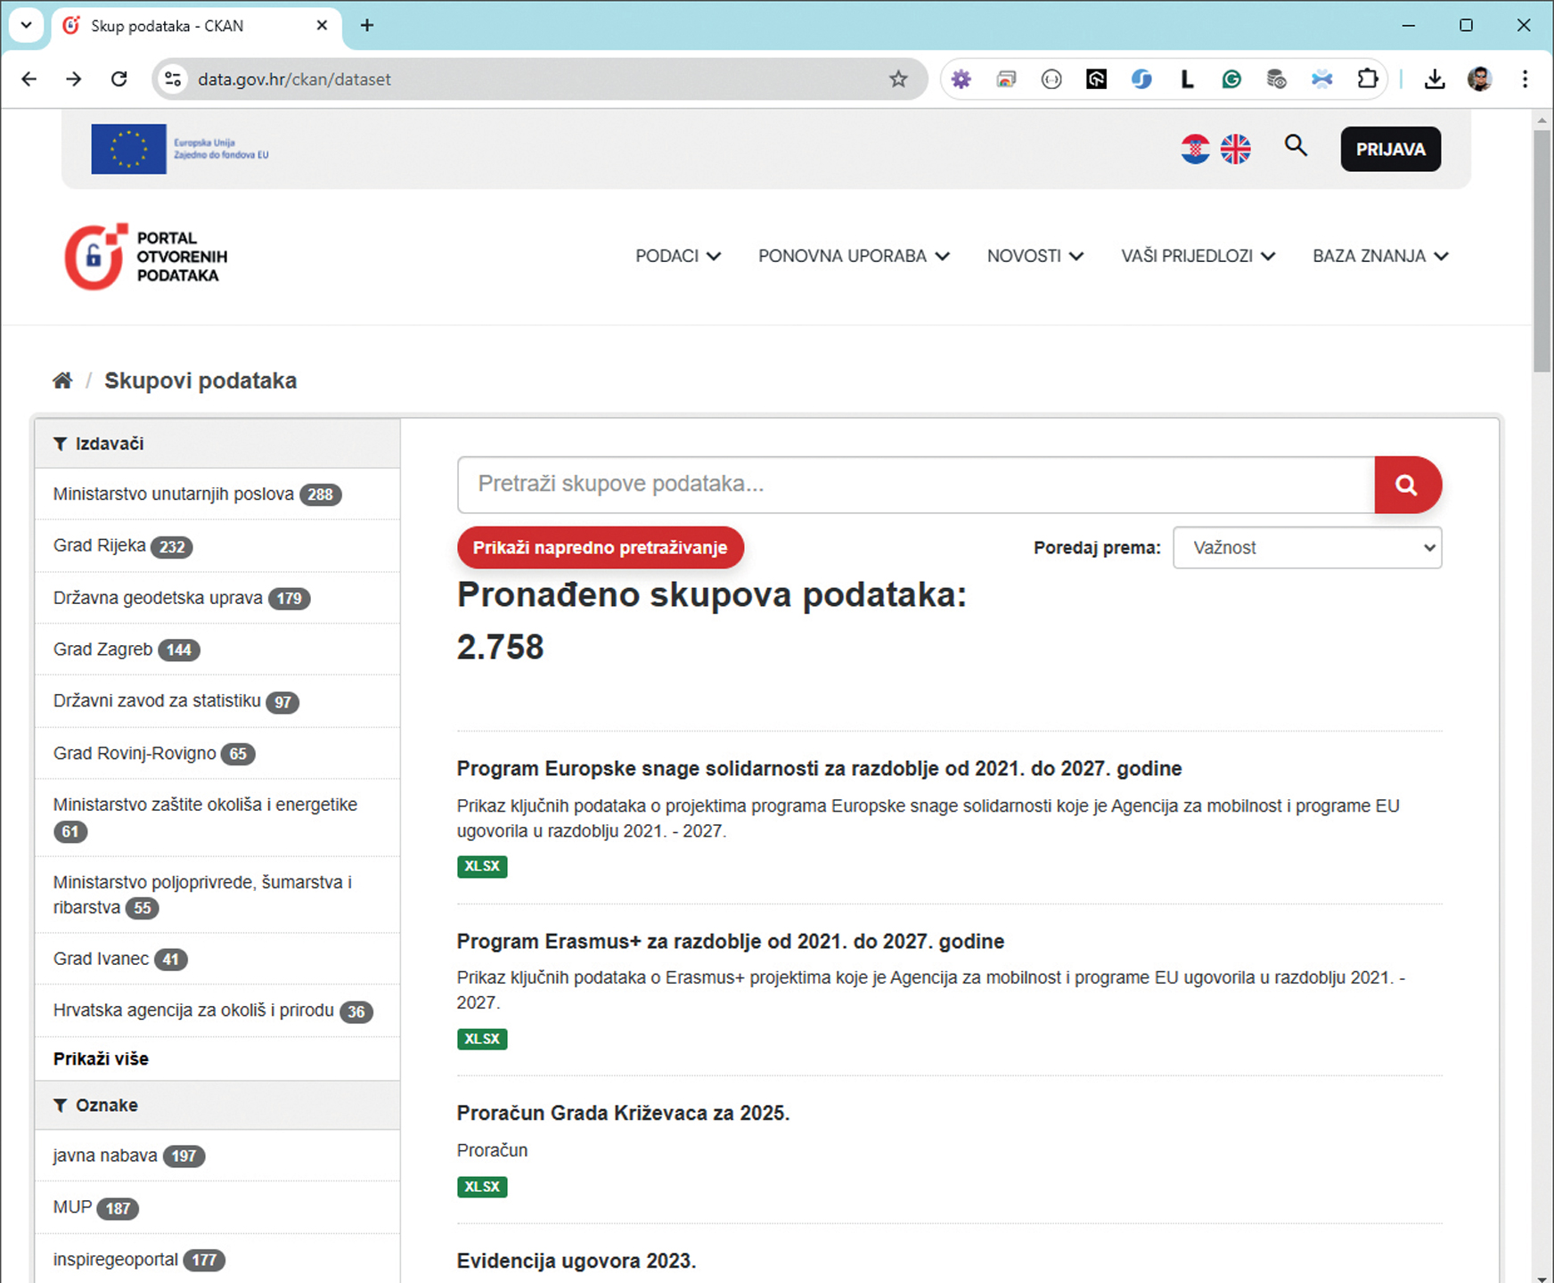Click the PRIJAVA login button
This screenshot has width=1554, height=1283.
pyautogui.click(x=1390, y=150)
